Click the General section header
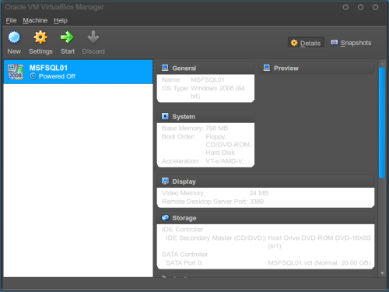Viewport: 389px width, 292px height. click(x=205, y=69)
